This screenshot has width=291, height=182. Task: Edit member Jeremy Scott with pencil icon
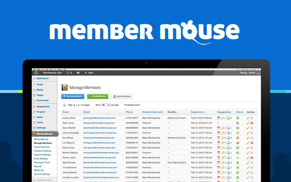248,118
